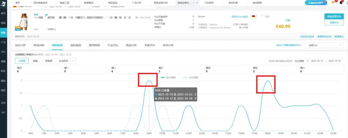Click the app logo in the sidebar
This screenshot has height=138, width=348.
[3, 4]
